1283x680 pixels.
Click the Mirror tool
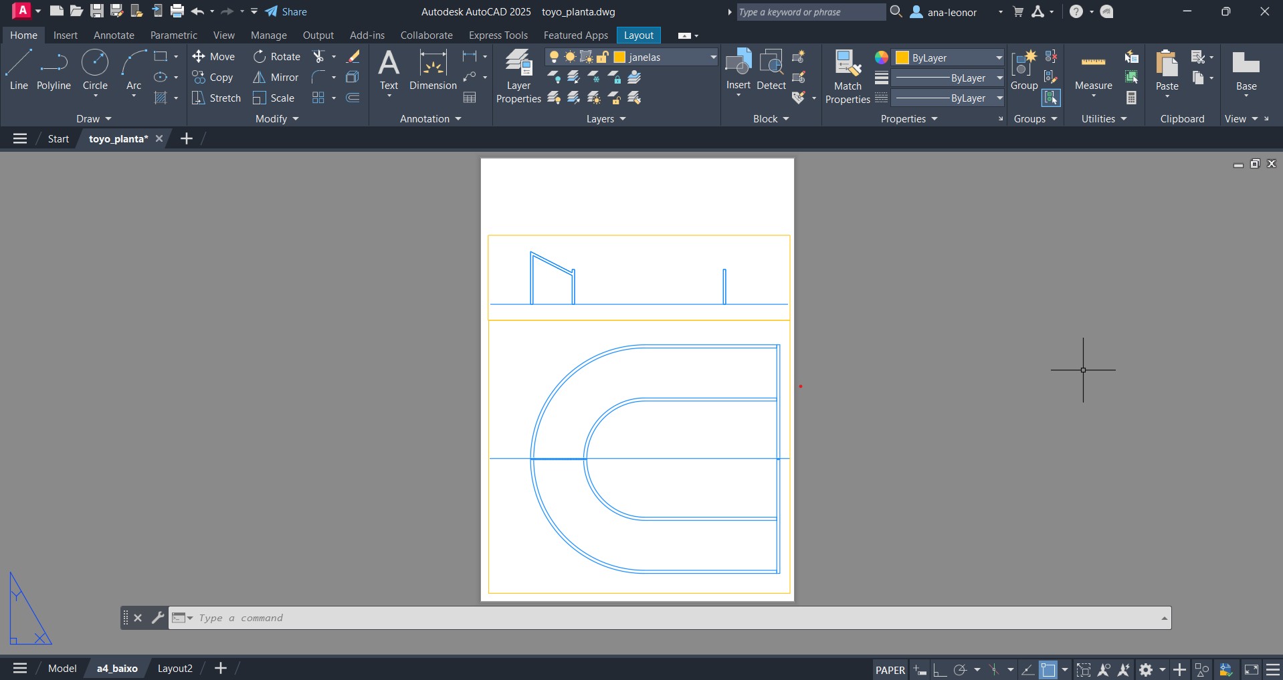pos(276,78)
